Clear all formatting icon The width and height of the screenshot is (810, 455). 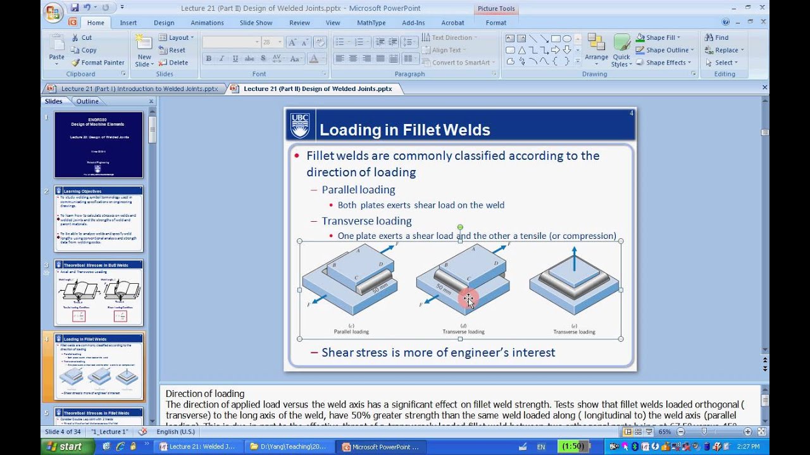320,42
